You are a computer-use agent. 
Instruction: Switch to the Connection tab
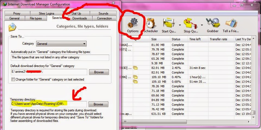(x=104, y=18)
